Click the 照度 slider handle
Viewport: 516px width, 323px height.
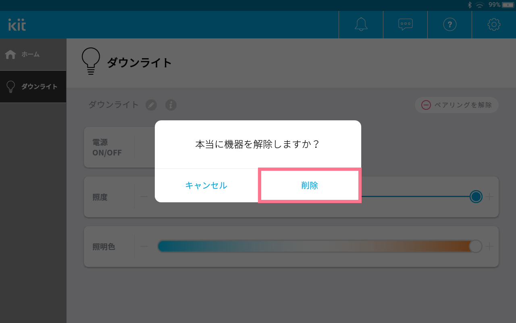(x=476, y=197)
